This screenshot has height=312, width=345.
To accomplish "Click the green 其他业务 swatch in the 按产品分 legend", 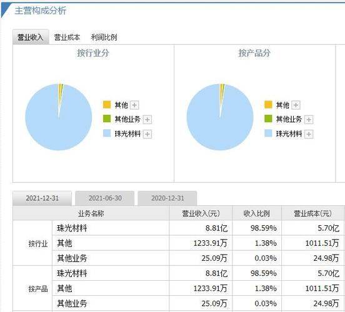I will (x=268, y=119).
